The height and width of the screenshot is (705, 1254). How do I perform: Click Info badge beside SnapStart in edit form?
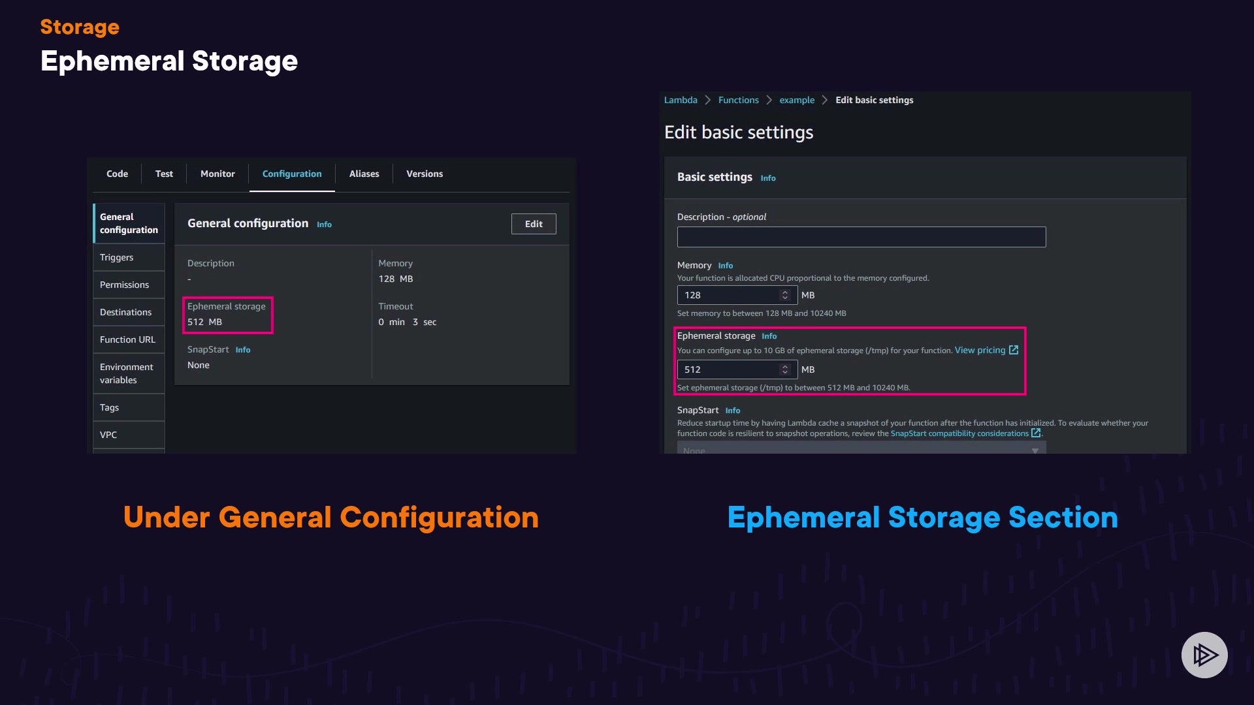[732, 411]
